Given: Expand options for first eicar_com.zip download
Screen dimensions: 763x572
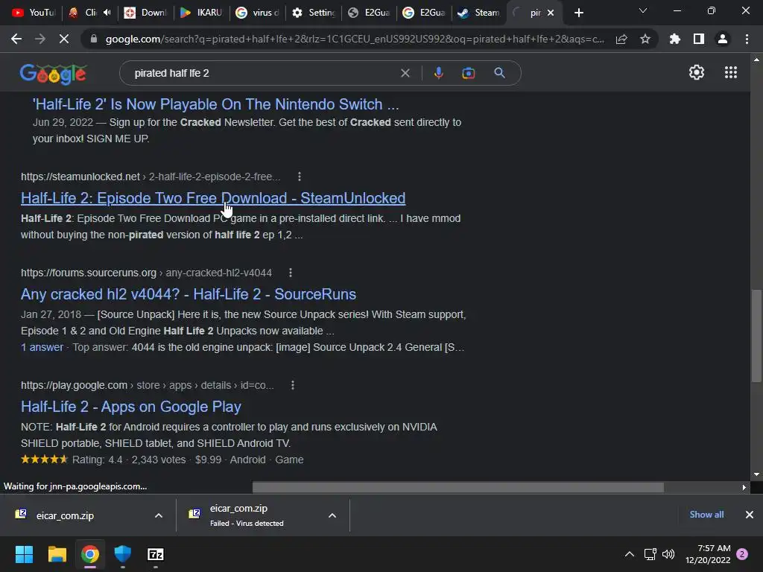Looking at the screenshot, I should [x=159, y=515].
